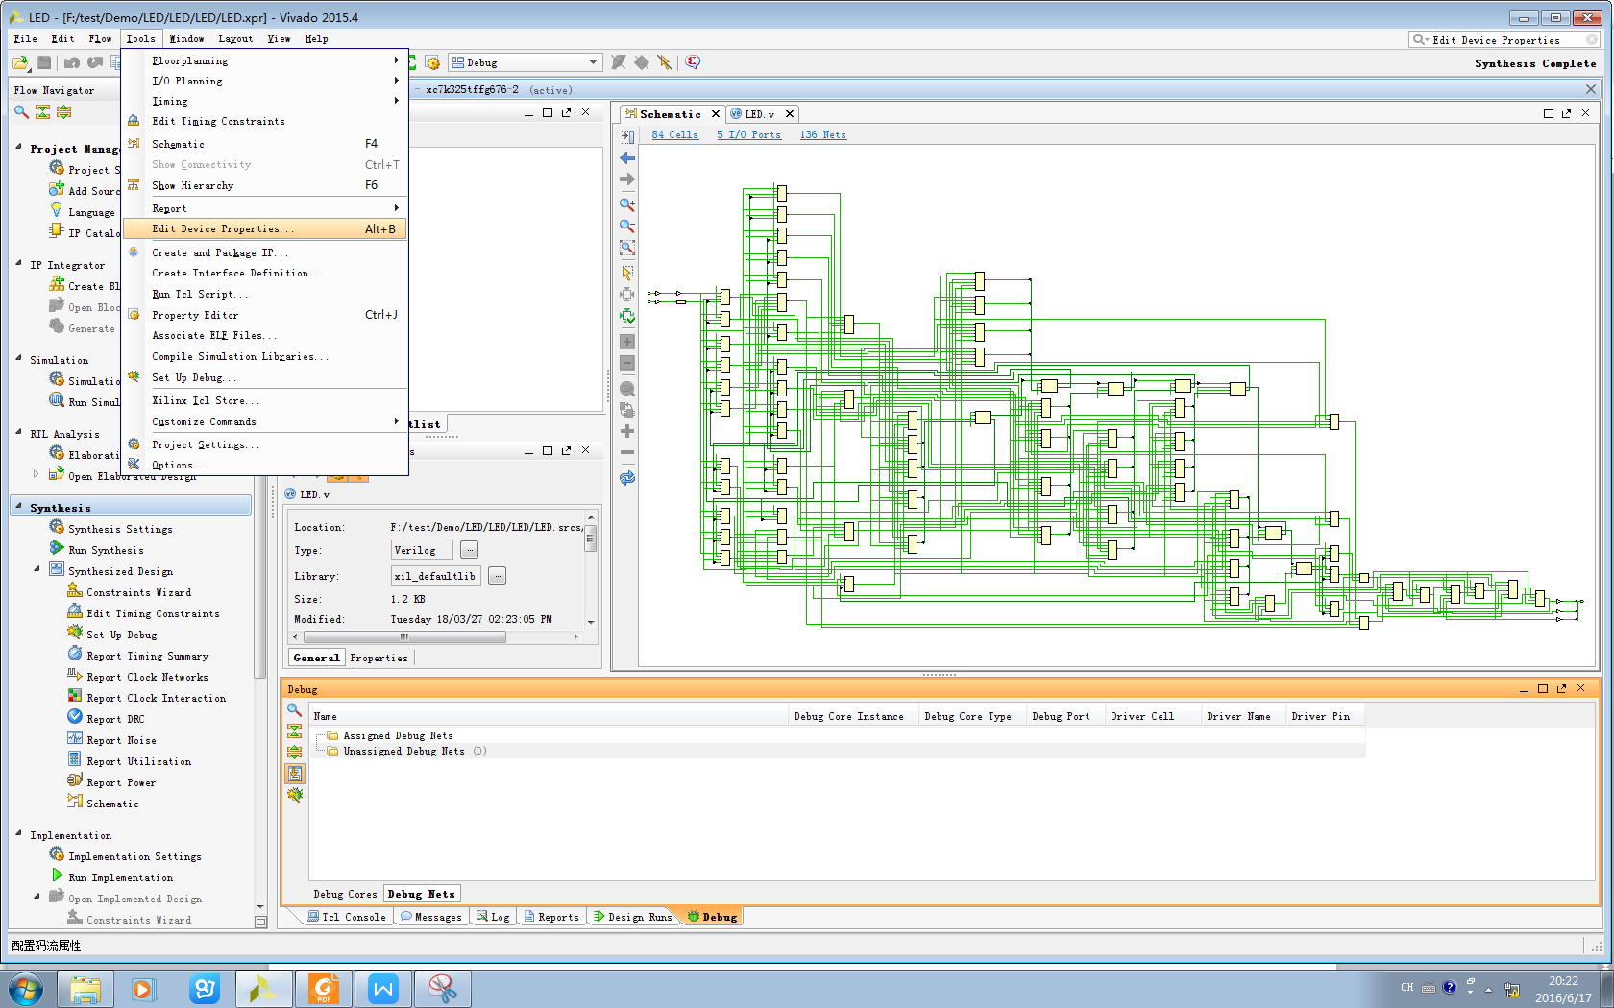This screenshot has height=1008, width=1614.
Task: Click the xil_defaultlib library field
Action: pos(435,576)
